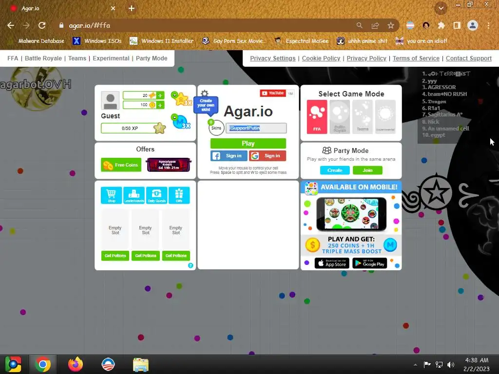Get Potions for the first empty slot
This screenshot has width=499, height=374.
point(115,256)
